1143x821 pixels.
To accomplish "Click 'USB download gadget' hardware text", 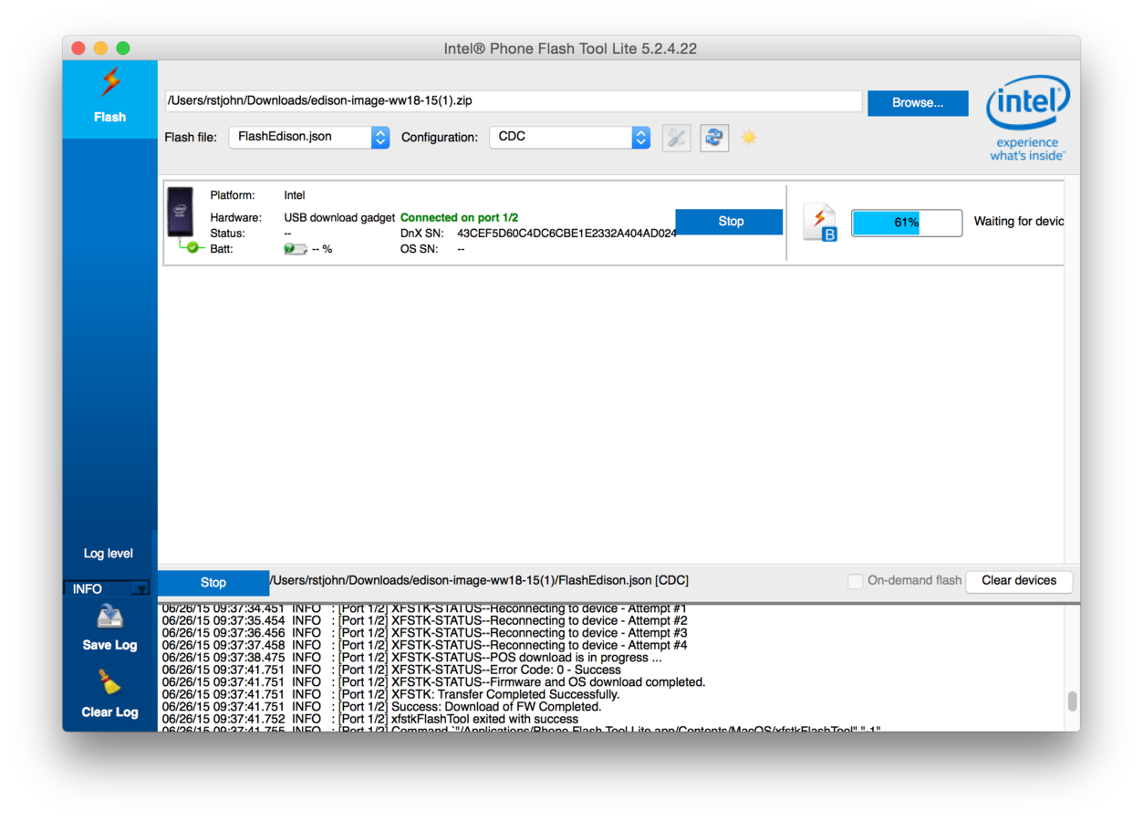I will [x=339, y=217].
